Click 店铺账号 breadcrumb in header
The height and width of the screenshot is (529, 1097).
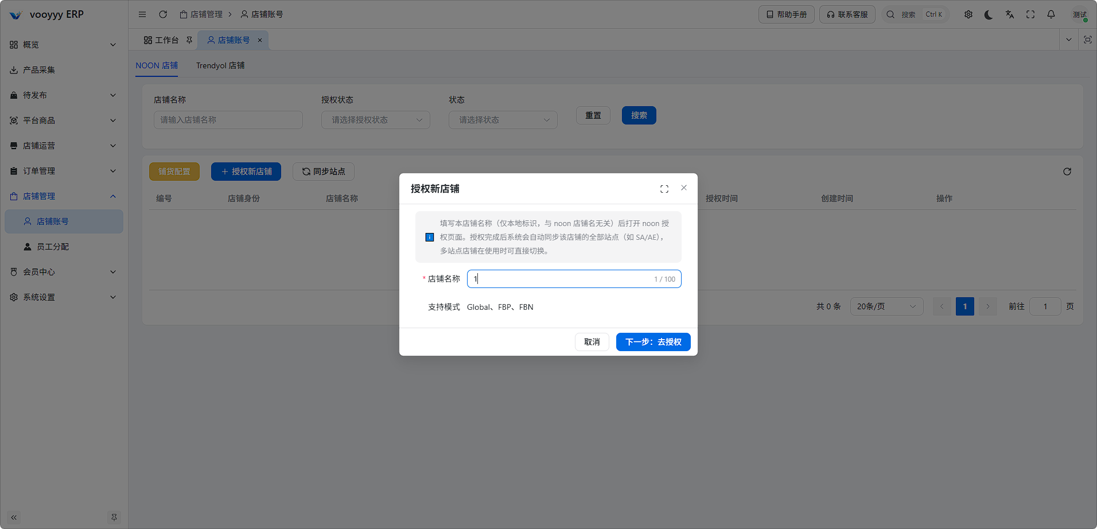point(262,14)
